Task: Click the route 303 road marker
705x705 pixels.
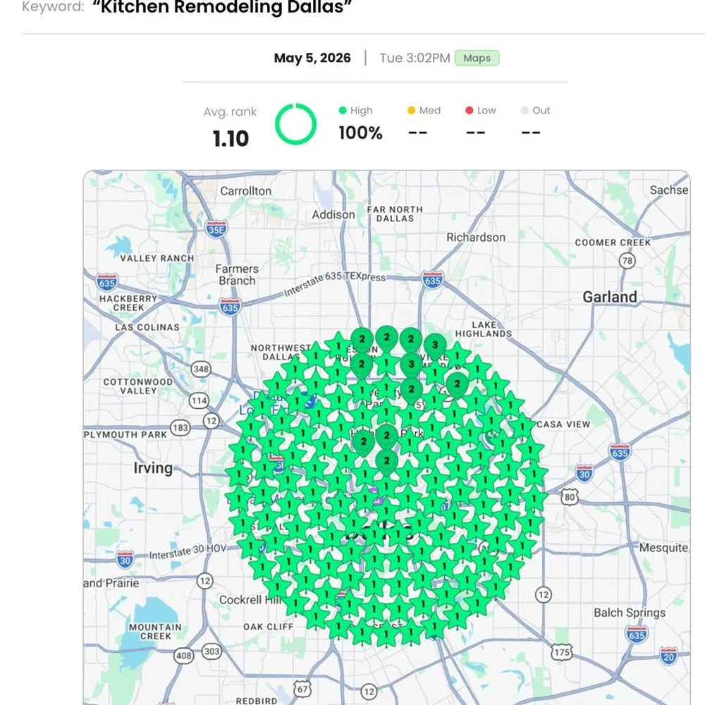Action: [x=211, y=651]
